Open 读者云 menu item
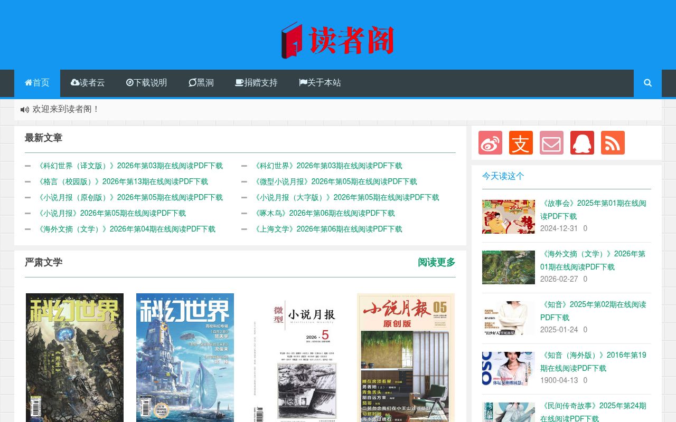 click(x=88, y=83)
